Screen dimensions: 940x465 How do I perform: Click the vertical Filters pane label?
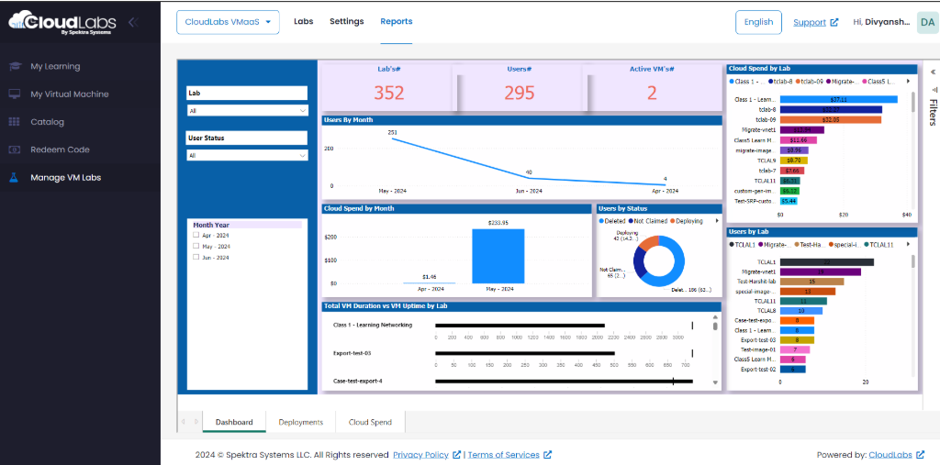pyautogui.click(x=933, y=112)
